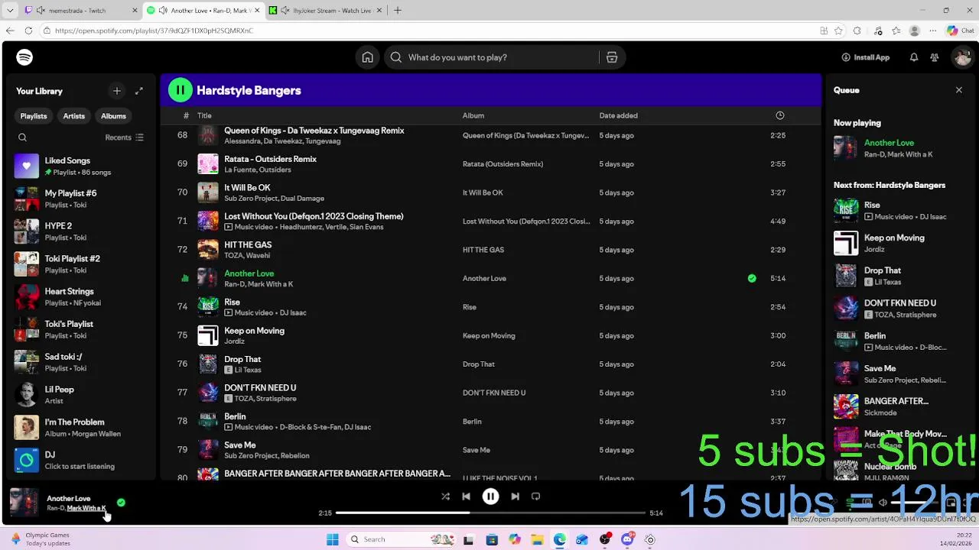Image resolution: width=979 pixels, height=550 pixels.
Task: Toggle repeat mode
Action: (536, 497)
